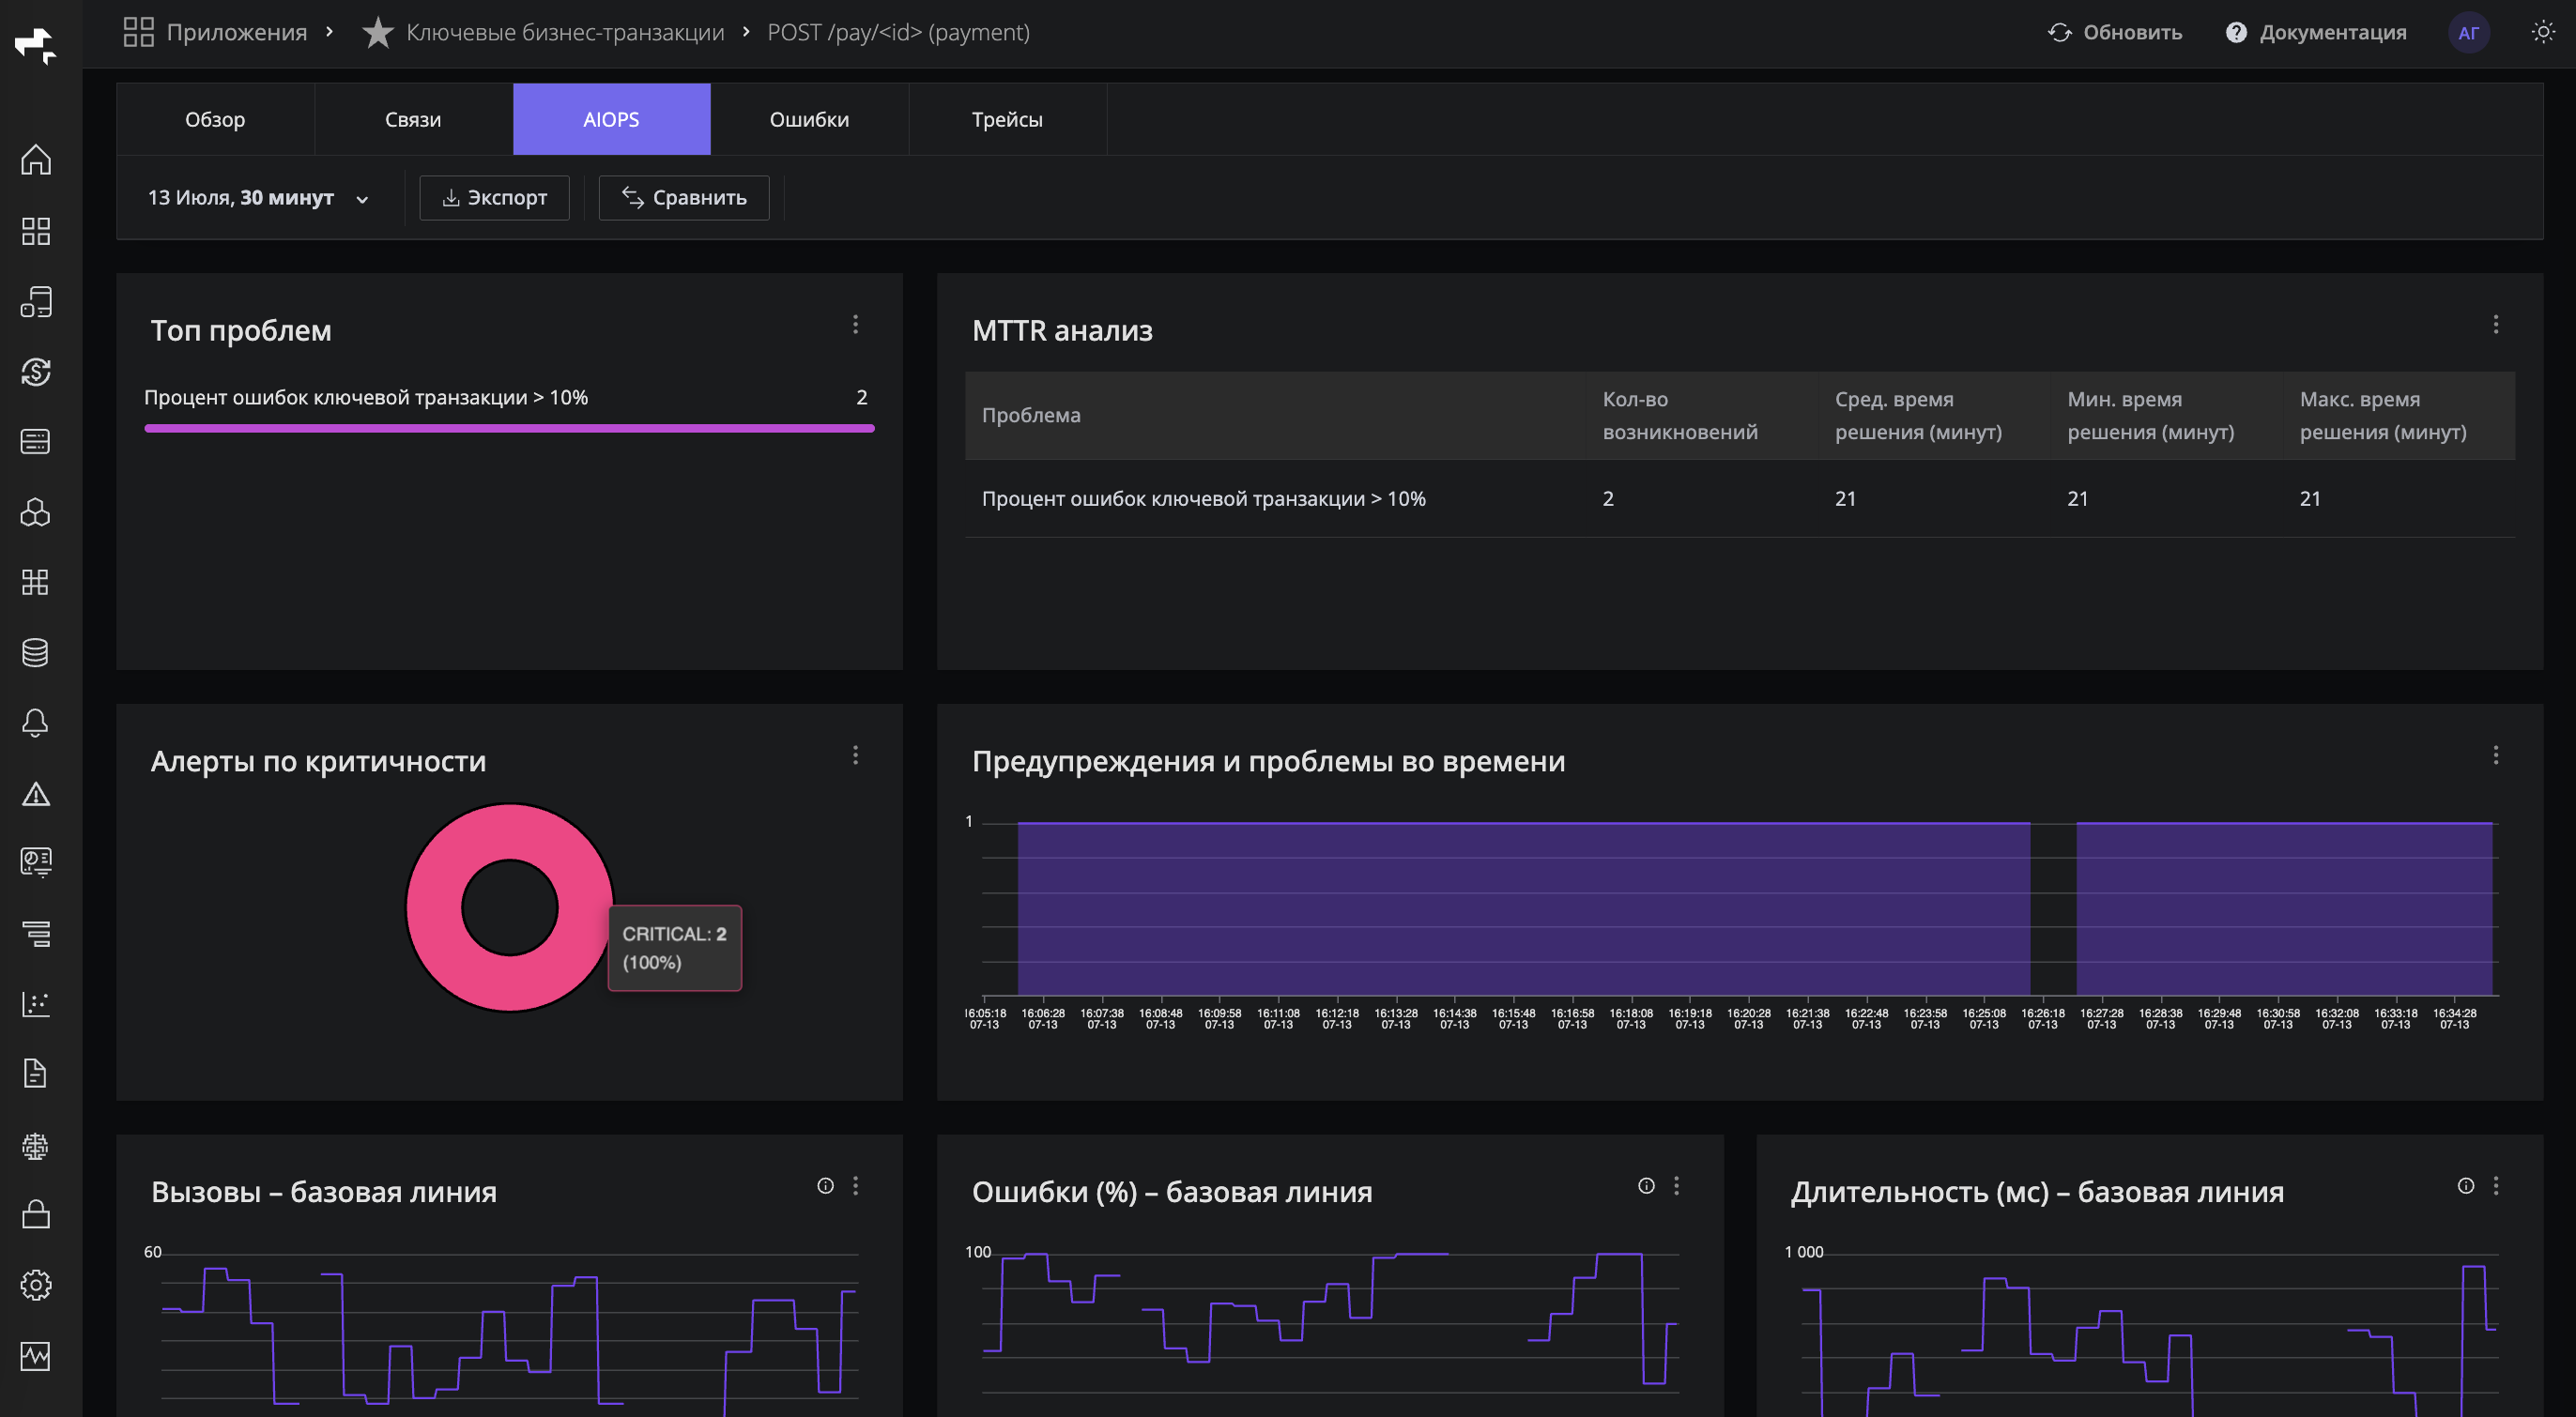Show info for Ошибки (%) – базовая линия

tap(1646, 1186)
